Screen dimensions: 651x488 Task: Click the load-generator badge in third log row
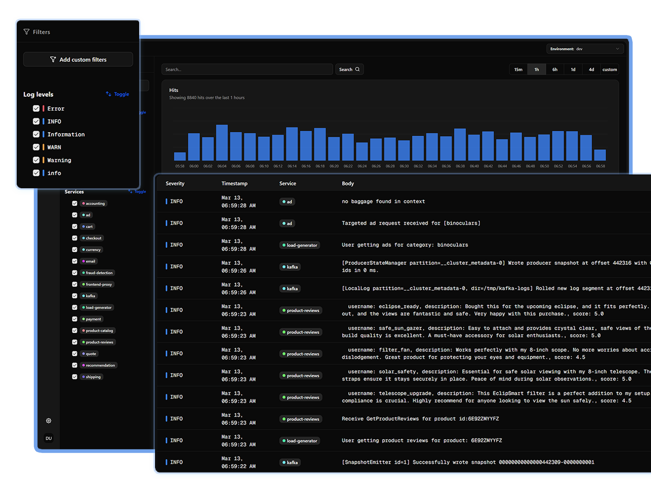click(300, 245)
